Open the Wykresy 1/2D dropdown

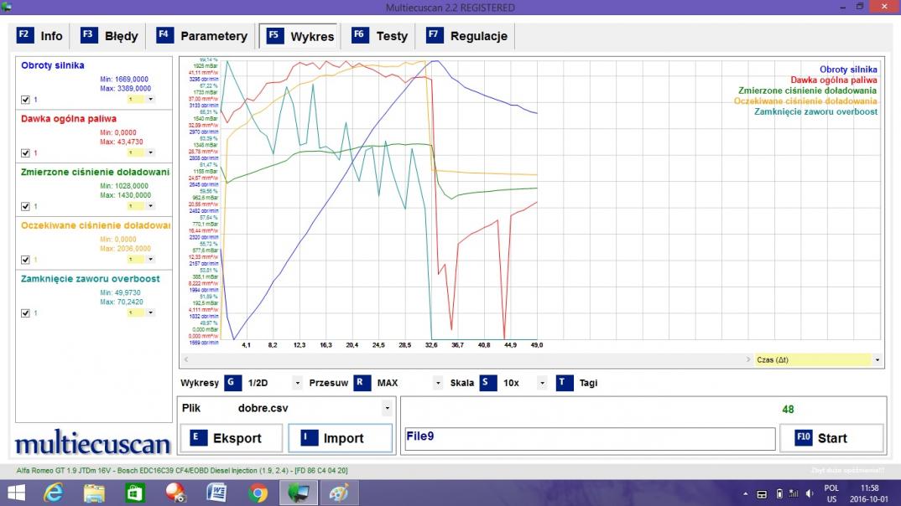(x=297, y=384)
